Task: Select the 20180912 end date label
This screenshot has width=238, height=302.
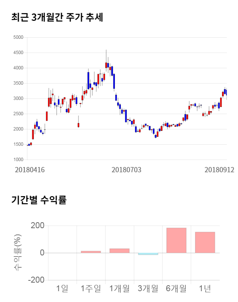Action: 219,170
